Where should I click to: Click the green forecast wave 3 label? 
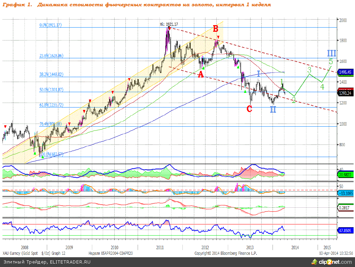309,70
